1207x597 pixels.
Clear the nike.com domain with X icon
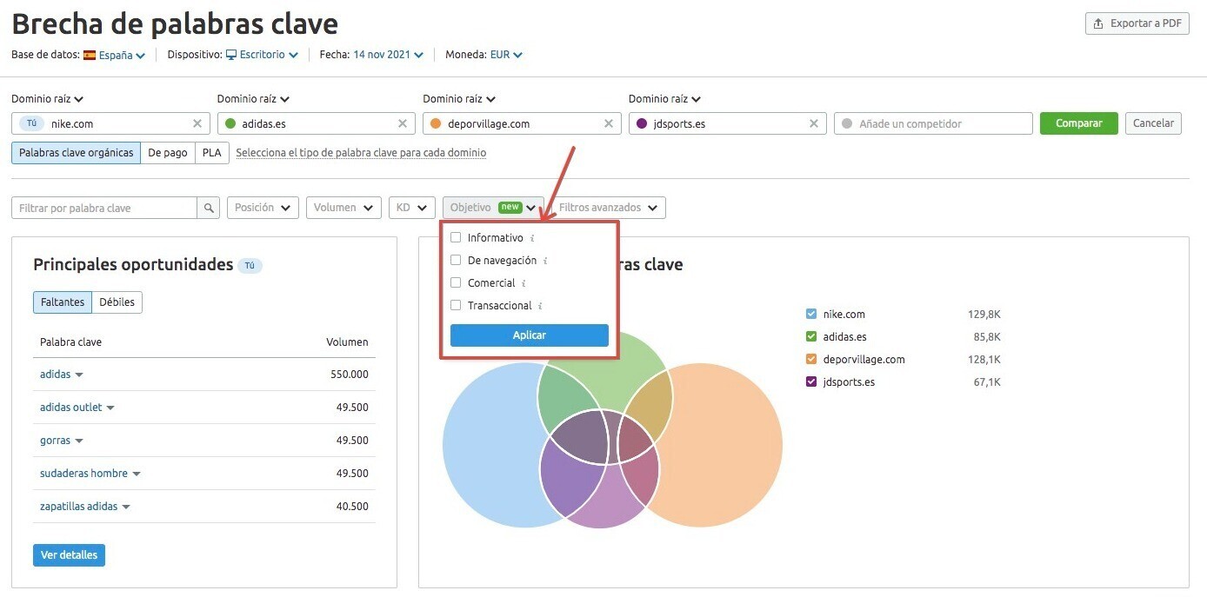pyautogui.click(x=197, y=123)
